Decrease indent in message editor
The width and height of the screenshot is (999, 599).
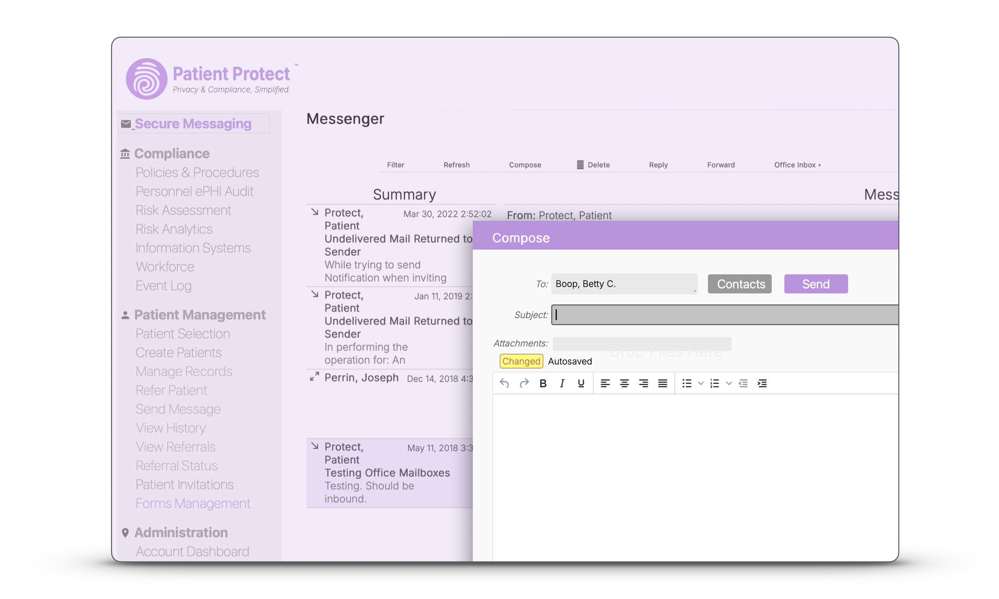coord(743,383)
